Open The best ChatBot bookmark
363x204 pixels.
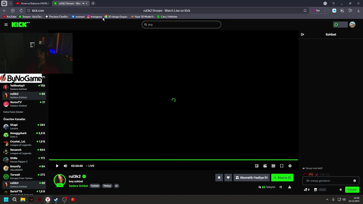pyautogui.click(x=57, y=17)
